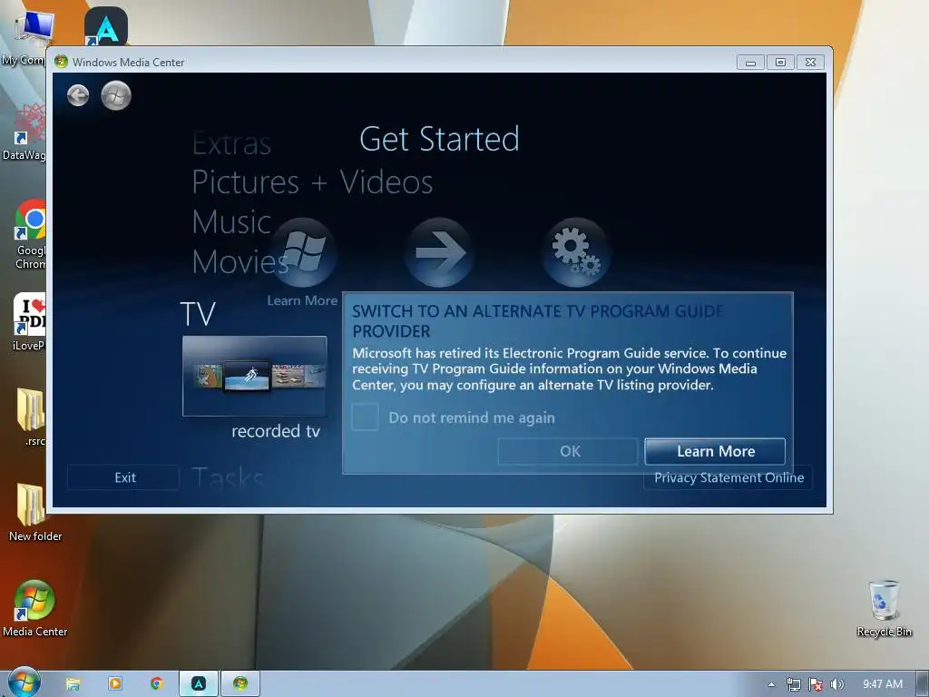This screenshot has width=929, height=697.
Task: Open the DataWag desktop shortcut
Action: click(24, 133)
